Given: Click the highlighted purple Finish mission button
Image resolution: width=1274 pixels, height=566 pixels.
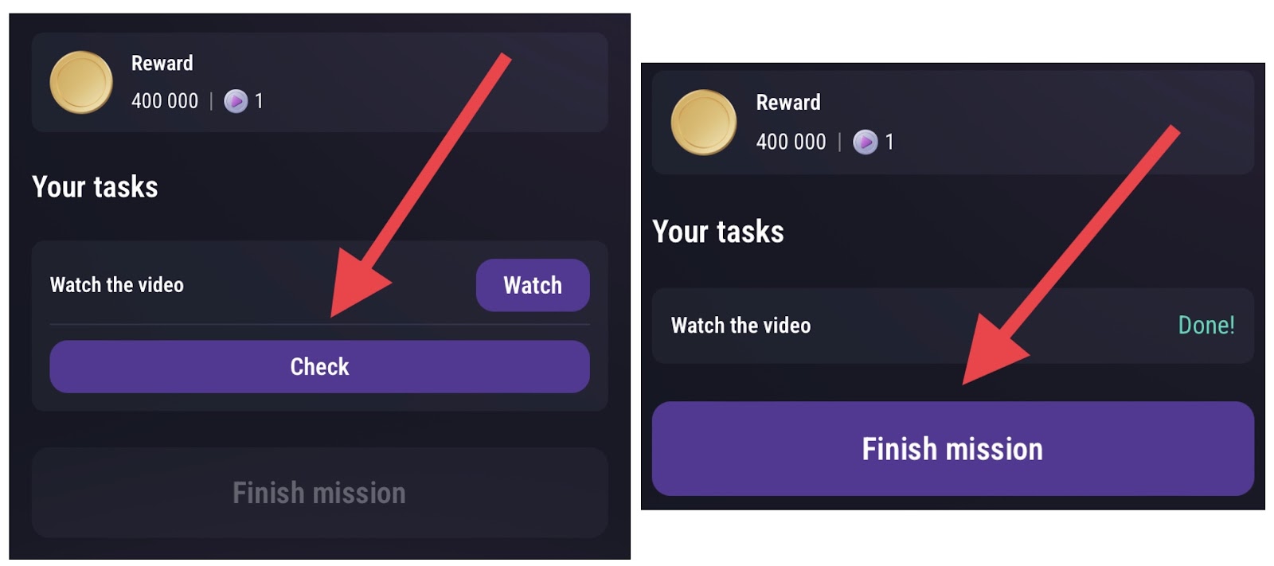Looking at the screenshot, I should click(x=952, y=449).
